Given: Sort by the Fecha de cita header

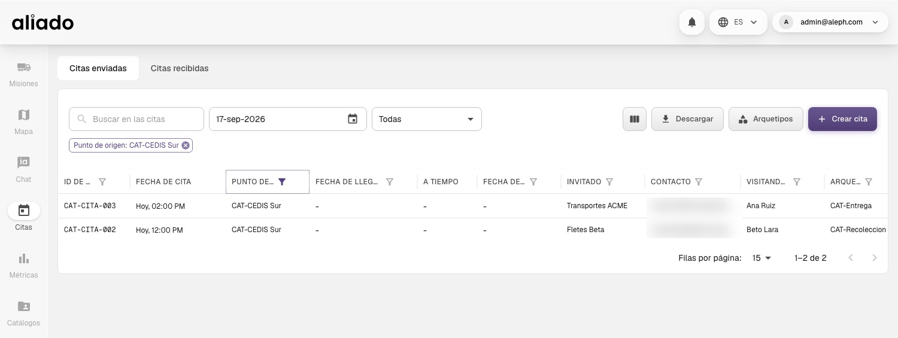Looking at the screenshot, I should point(163,182).
